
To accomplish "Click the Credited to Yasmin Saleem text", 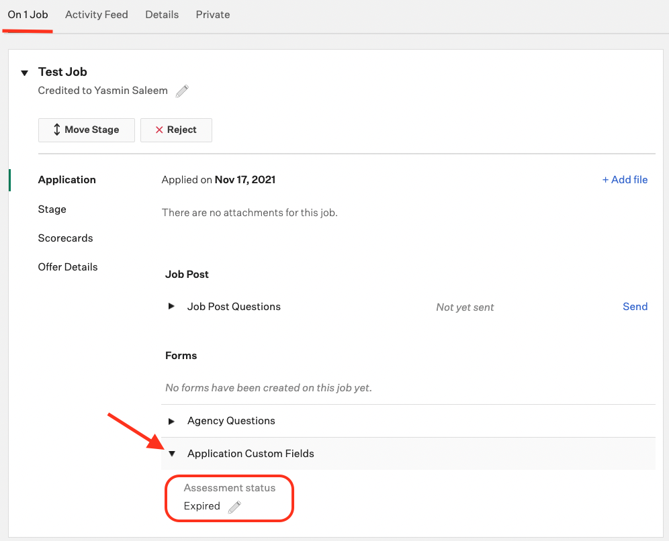I will tap(103, 91).
